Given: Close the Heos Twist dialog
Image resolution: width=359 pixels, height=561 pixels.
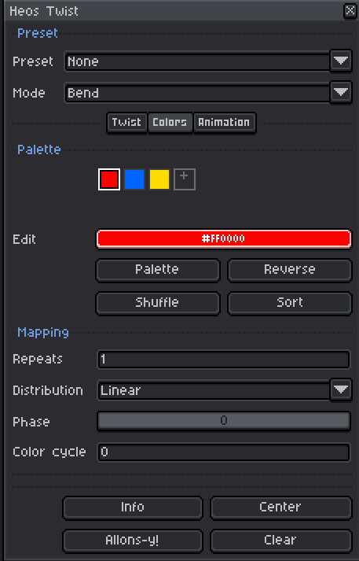Looking at the screenshot, I should tap(350, 11).
